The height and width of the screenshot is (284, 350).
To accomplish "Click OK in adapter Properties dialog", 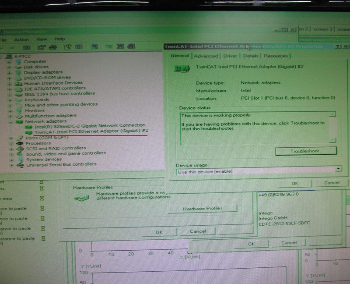I will [x=295, y=184].
